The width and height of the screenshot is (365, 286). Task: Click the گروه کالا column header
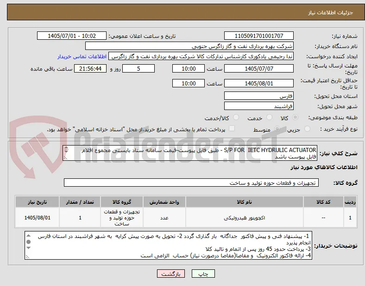point(122,202)
